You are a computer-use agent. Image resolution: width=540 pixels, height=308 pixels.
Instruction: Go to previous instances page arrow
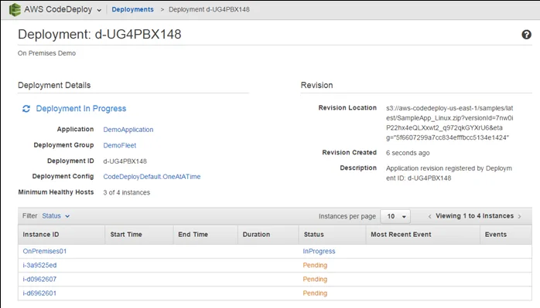(429, 216)
